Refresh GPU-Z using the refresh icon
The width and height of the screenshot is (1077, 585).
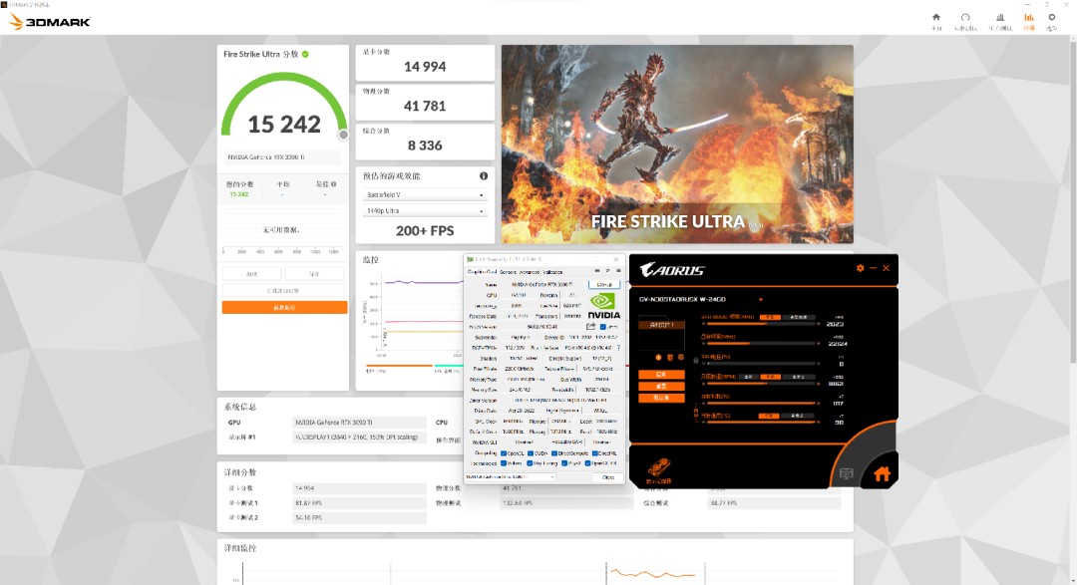pyautogui.click(x=608, y=271)
